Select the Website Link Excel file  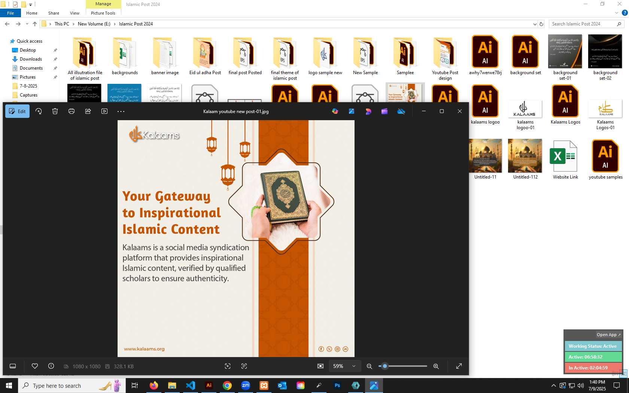pos(565,160)
